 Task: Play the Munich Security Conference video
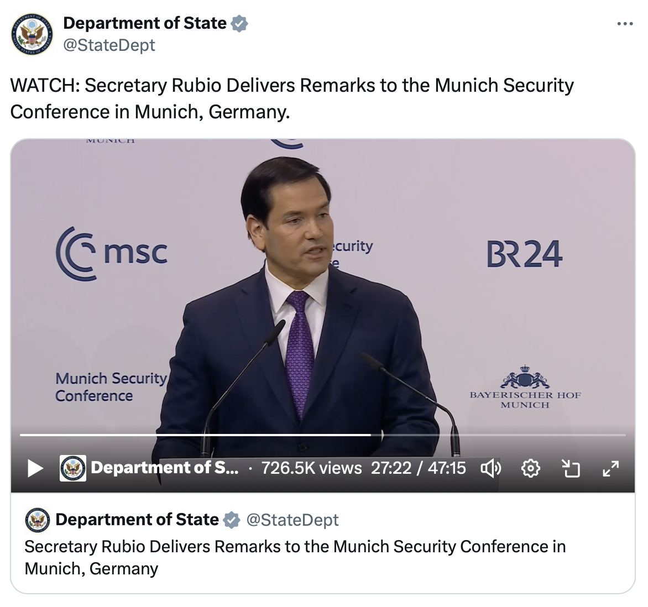pyautogui.click(x=35, y=468)
